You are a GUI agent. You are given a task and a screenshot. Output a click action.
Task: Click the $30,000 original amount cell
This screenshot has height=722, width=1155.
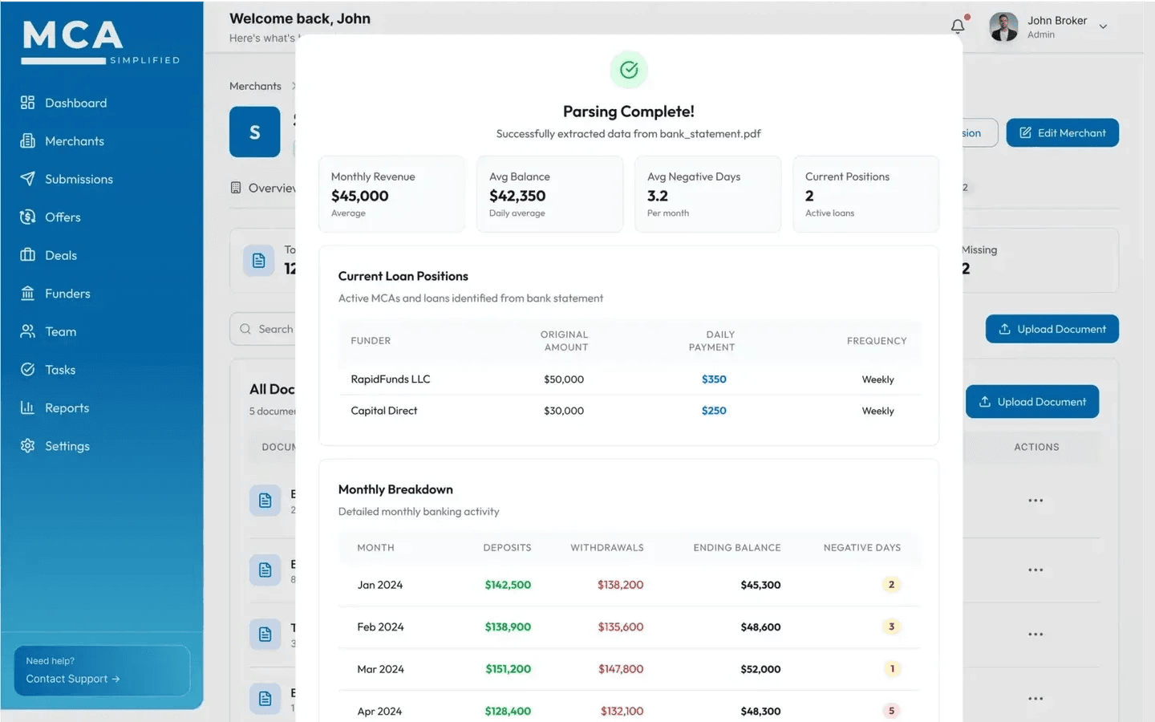coord(564,411)
